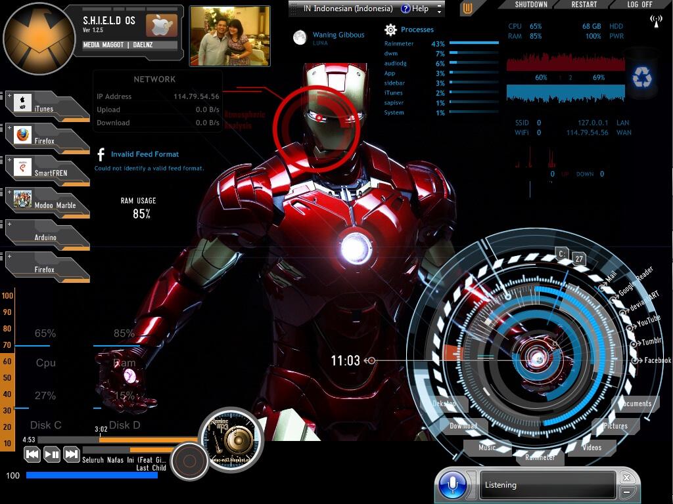Click the audiodg process row
This screenshot has width=673, height=504.
coord(441,64)
